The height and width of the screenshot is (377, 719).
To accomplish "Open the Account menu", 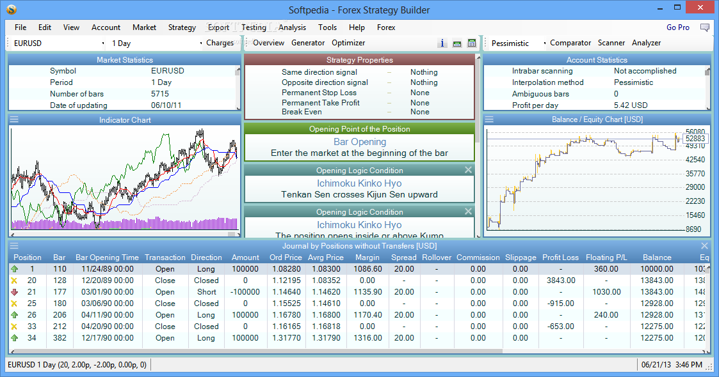I will coord(106,27).
